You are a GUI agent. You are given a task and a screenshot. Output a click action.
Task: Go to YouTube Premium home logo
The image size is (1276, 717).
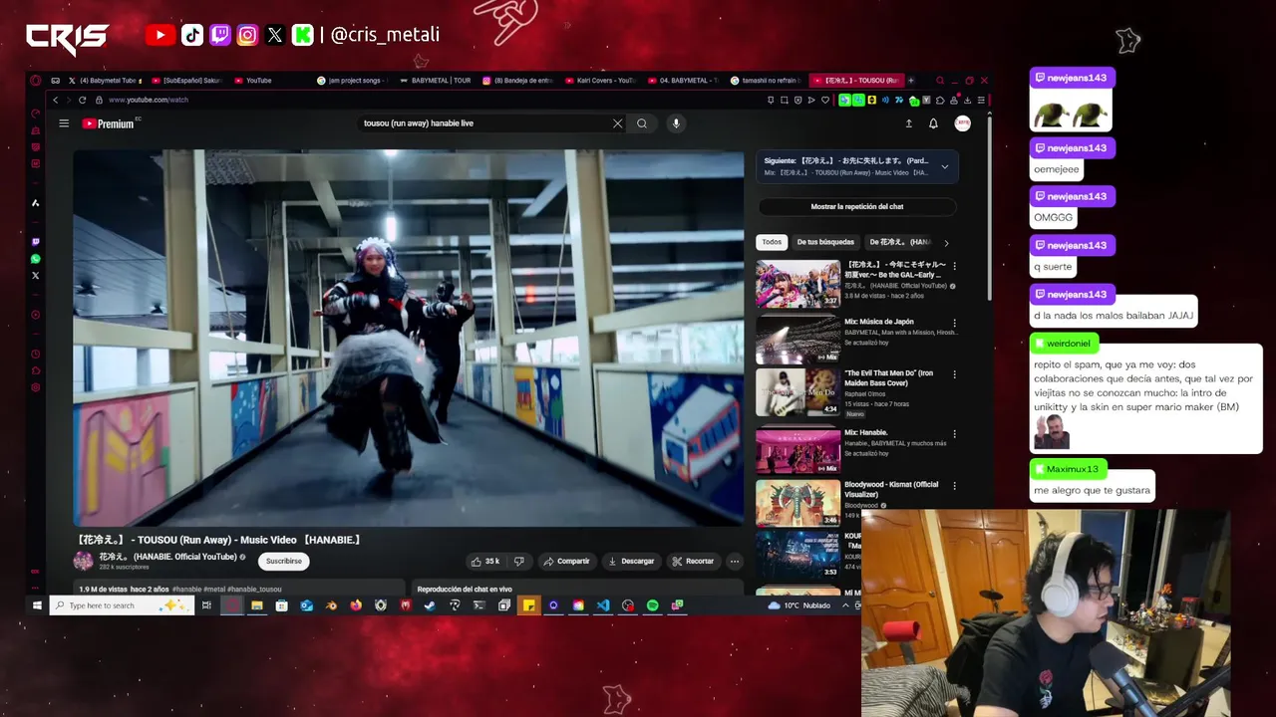click(x=108, y=123)
